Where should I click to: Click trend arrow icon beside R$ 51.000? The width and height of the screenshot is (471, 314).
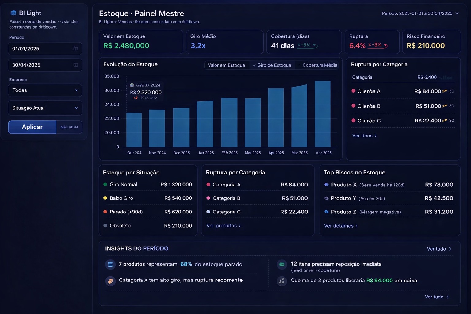[445, 106]
